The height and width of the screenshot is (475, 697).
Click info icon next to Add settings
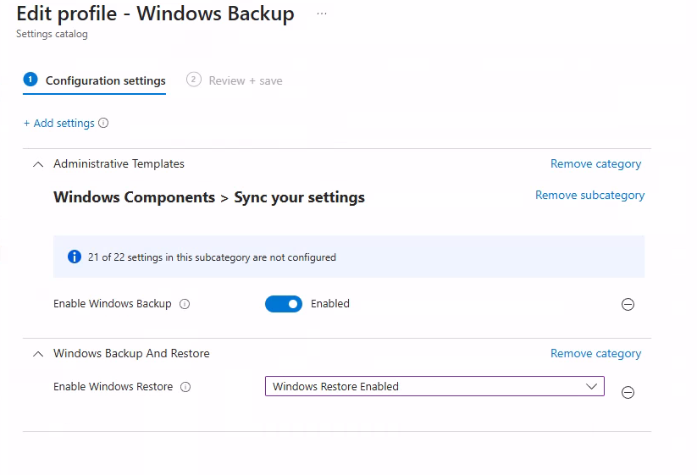103,123
